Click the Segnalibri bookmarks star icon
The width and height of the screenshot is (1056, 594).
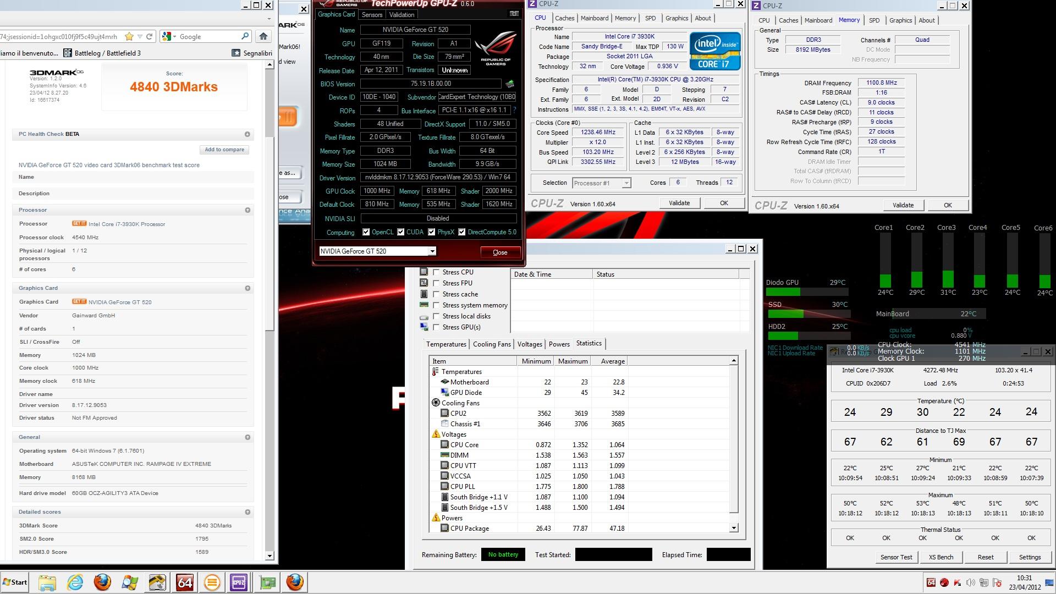236,53
